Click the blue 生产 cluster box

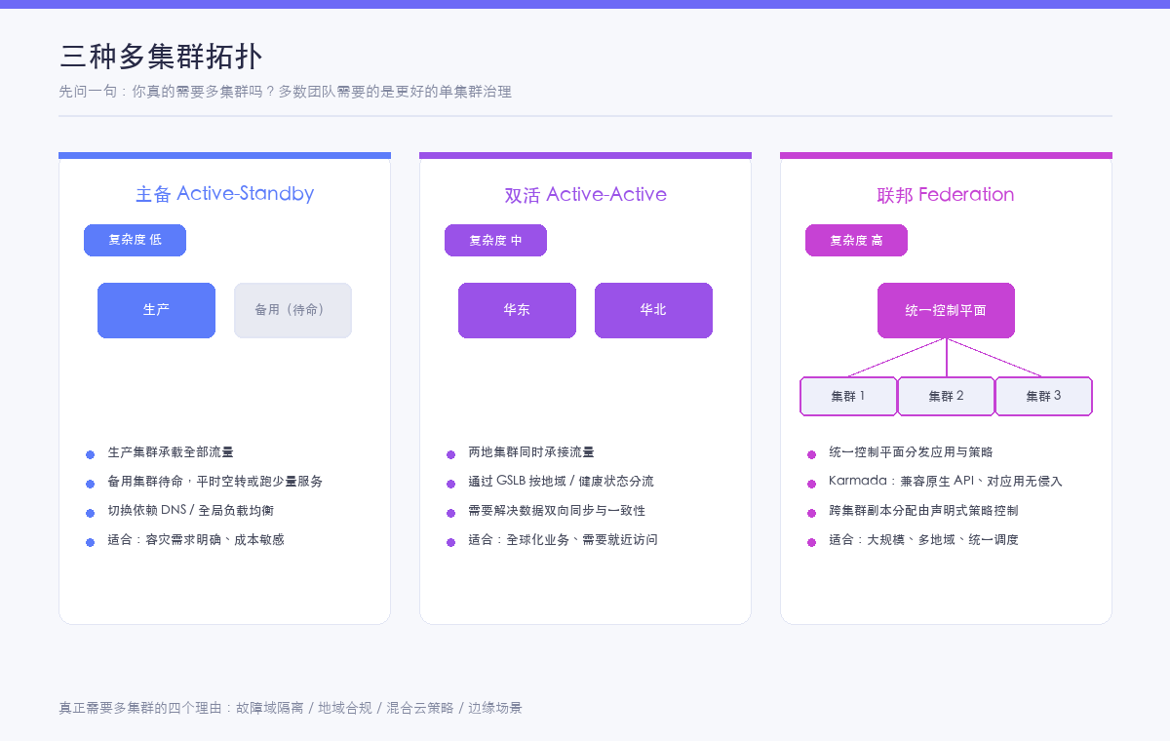tap(156, 310)
